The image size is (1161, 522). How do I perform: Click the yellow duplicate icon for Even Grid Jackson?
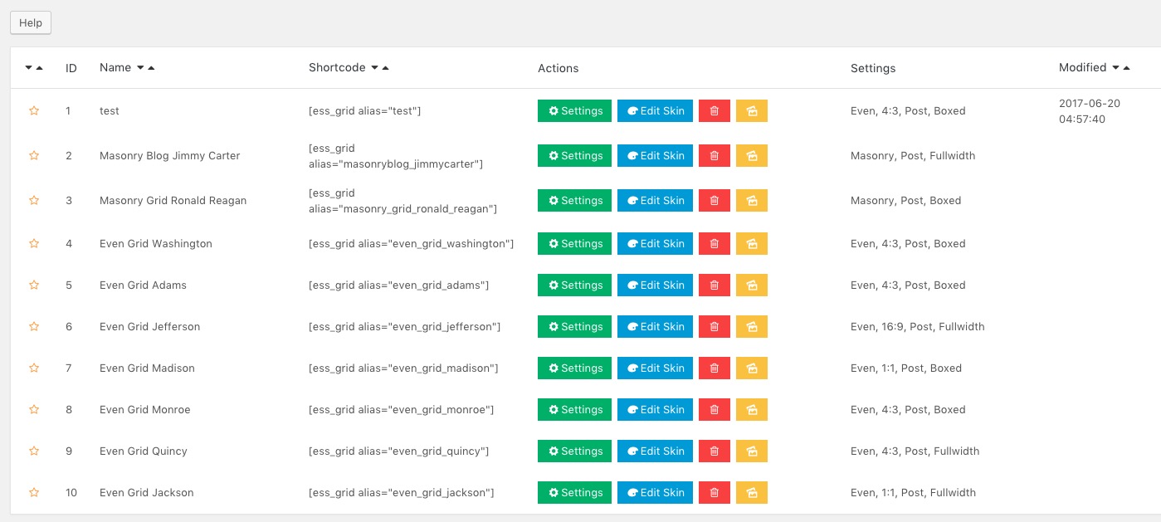751,493
